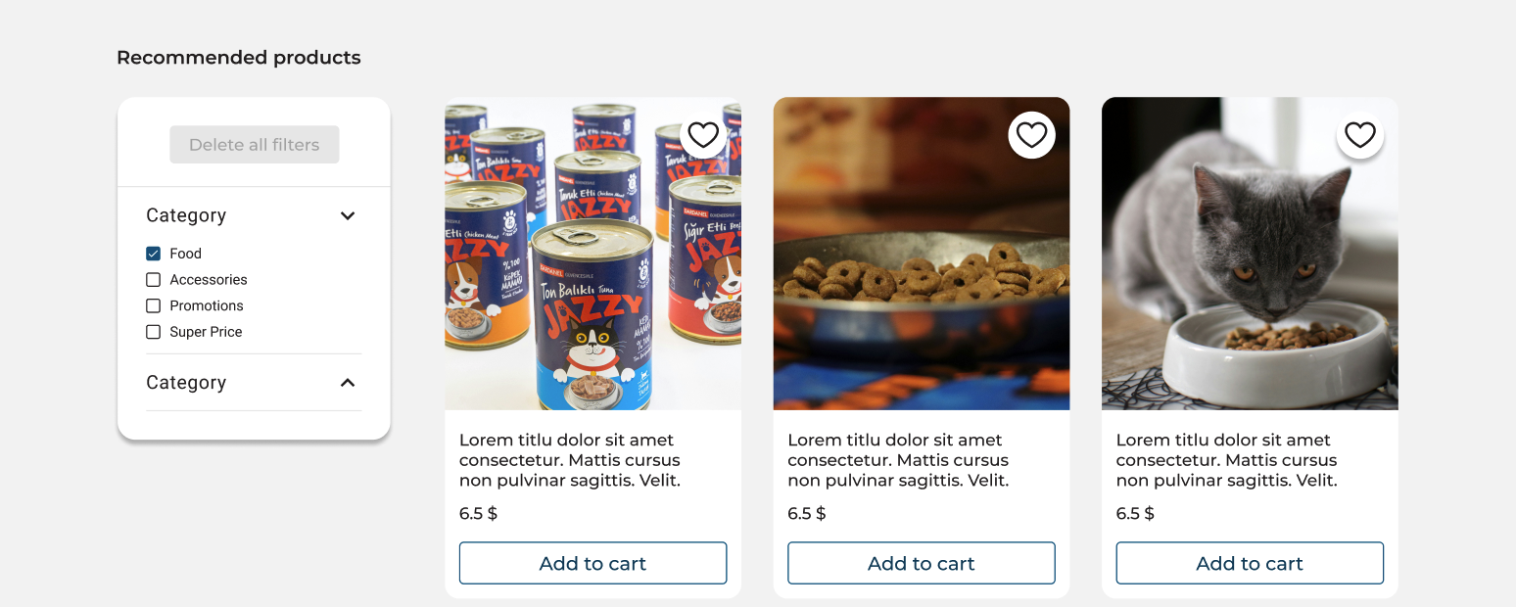Add gray cat product to cart
The width and height of the screenshot is (1516, 607).
pos(1250,563)
